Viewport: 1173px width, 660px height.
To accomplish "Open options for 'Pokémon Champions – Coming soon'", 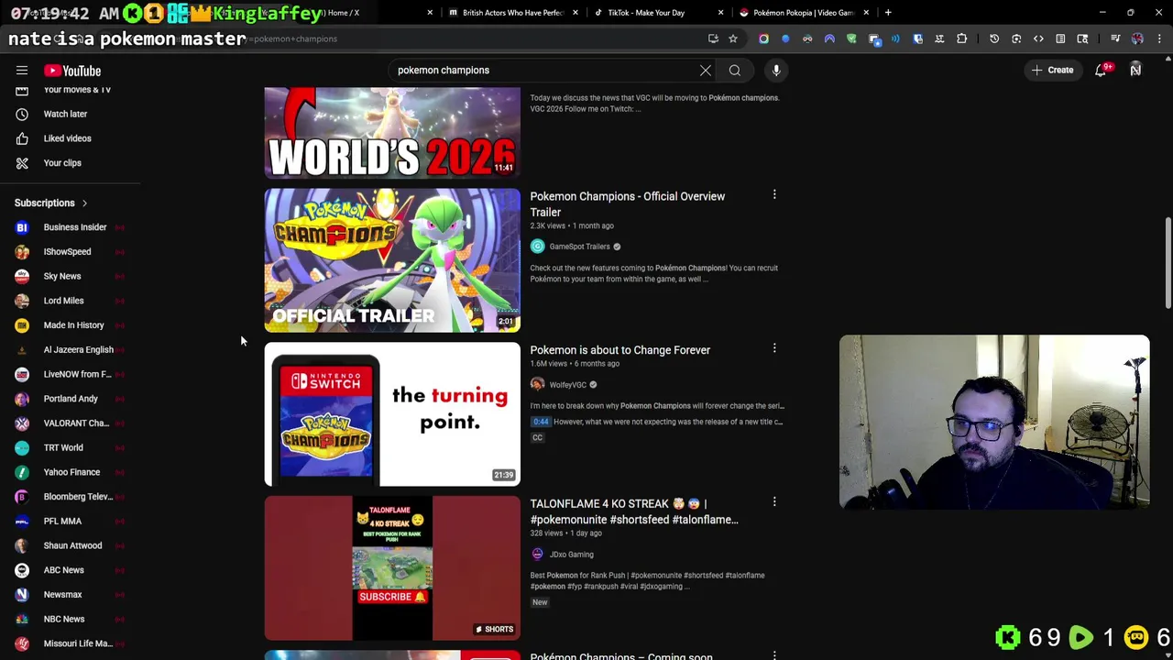I will point(774,655).
